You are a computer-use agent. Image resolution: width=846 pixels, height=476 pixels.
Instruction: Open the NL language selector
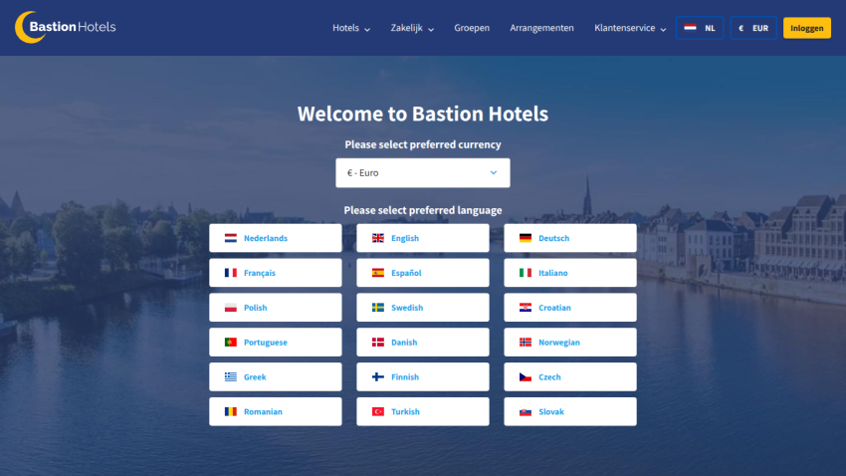click(700, 28)
